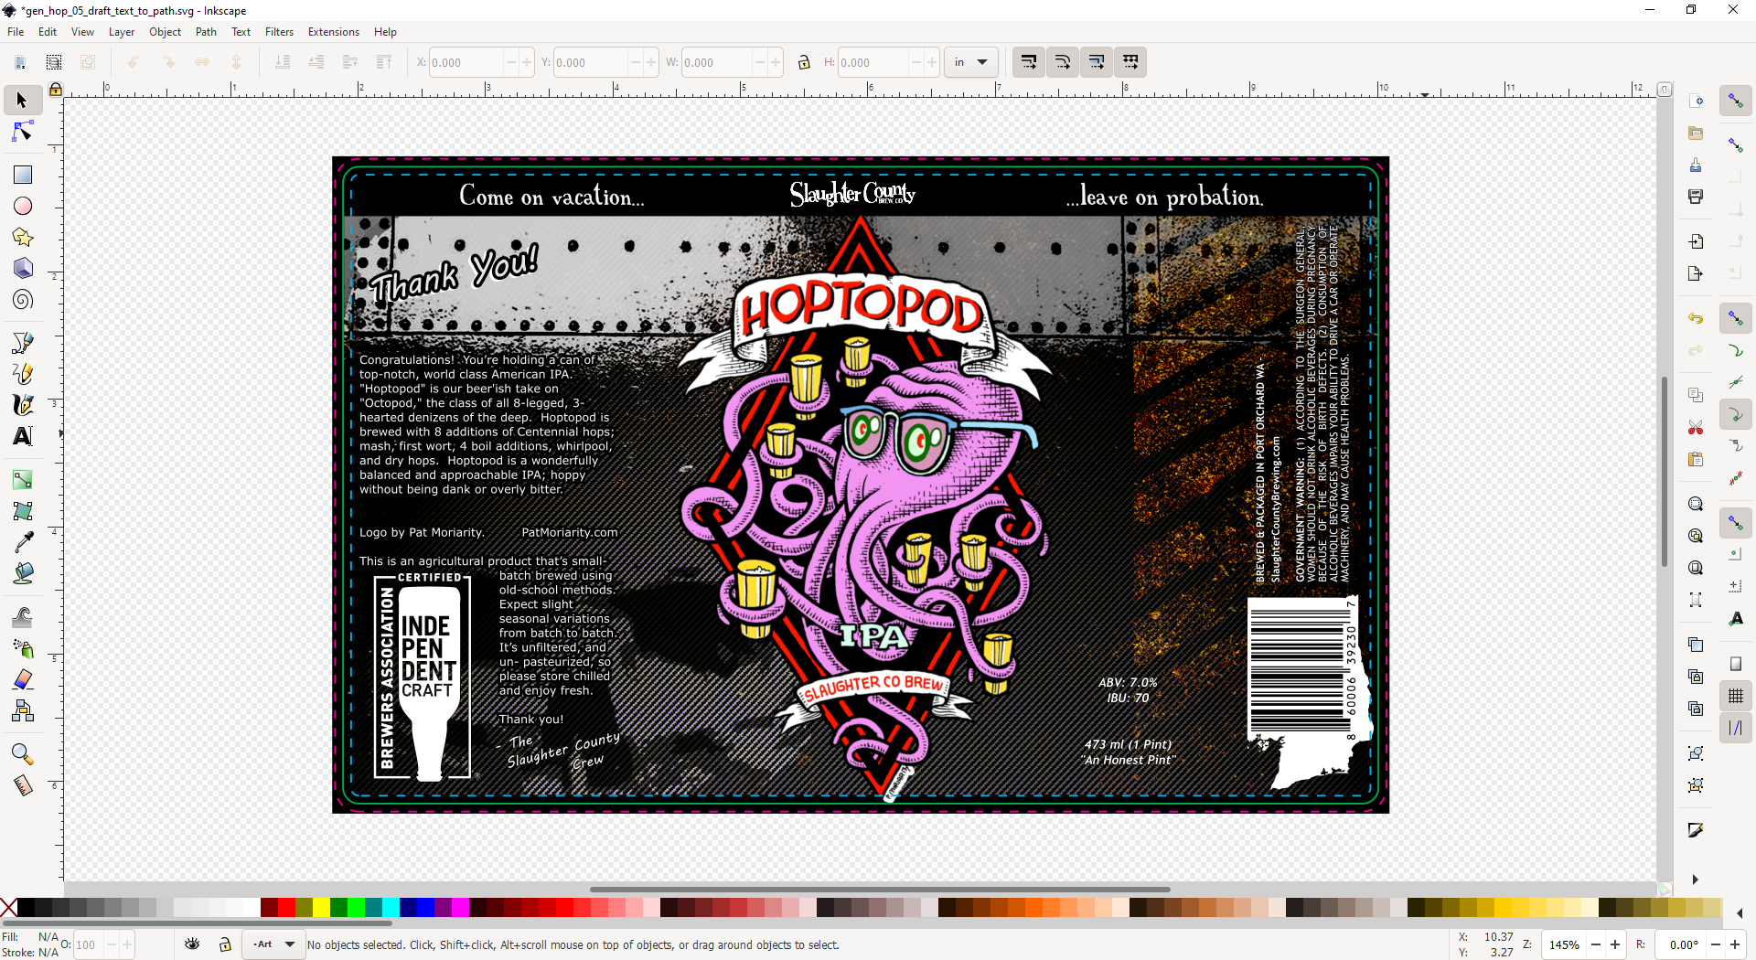Open the Extensions menu
The image size is (1756, 960).
[x=334, y=32]
